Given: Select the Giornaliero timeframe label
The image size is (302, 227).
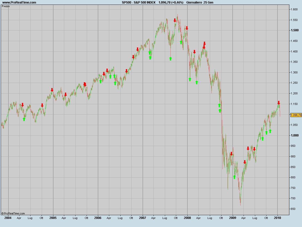Looking at the screenshot, I should 194,2.
